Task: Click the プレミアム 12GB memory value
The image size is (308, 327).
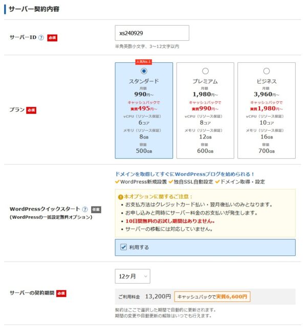Action: (x=205, y=136)
